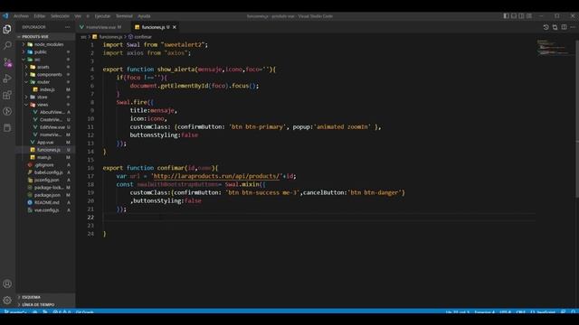Collapse the router folder

click(x=45, y=82)
